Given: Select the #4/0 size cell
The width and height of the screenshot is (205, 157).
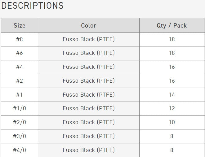Looking at the screenshot, I should [20, 150].
